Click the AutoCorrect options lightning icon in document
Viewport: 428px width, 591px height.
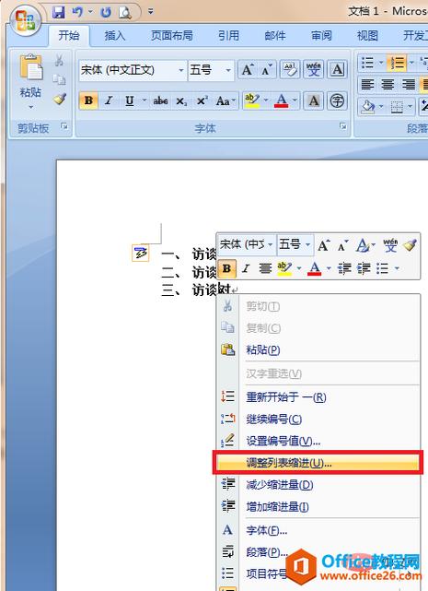(141, 253)
